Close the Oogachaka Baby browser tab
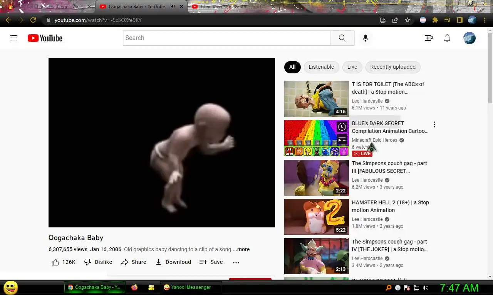Image resolution: width=493 pixels, height=295 pixels. click(181, 7)
